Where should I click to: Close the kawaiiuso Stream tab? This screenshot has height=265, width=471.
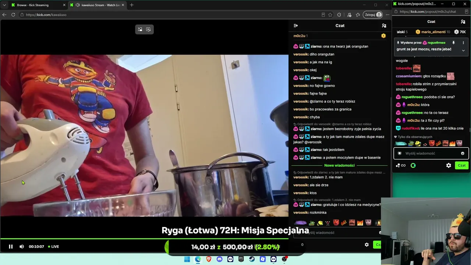pos(123,5)
